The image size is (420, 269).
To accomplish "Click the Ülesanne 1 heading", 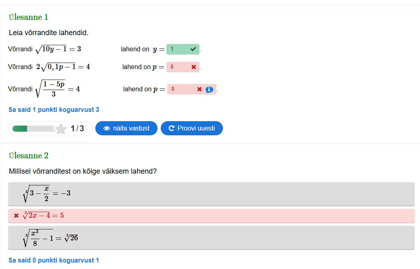I will 28,17.
